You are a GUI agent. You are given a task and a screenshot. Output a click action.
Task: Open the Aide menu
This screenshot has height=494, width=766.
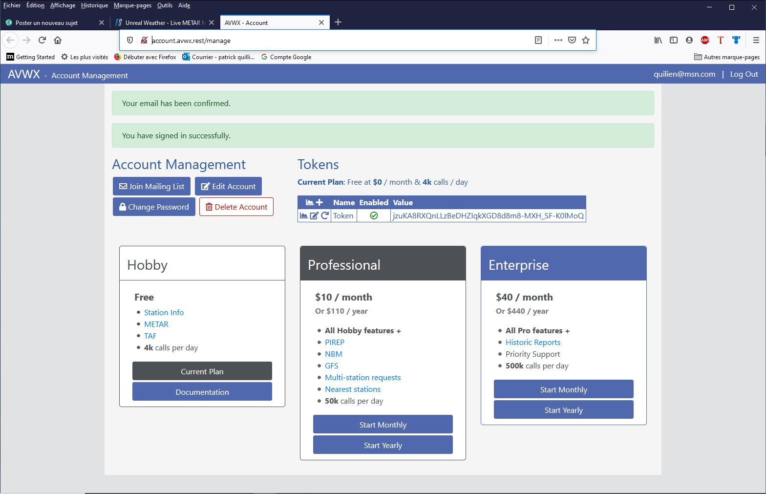click(184, 5)
